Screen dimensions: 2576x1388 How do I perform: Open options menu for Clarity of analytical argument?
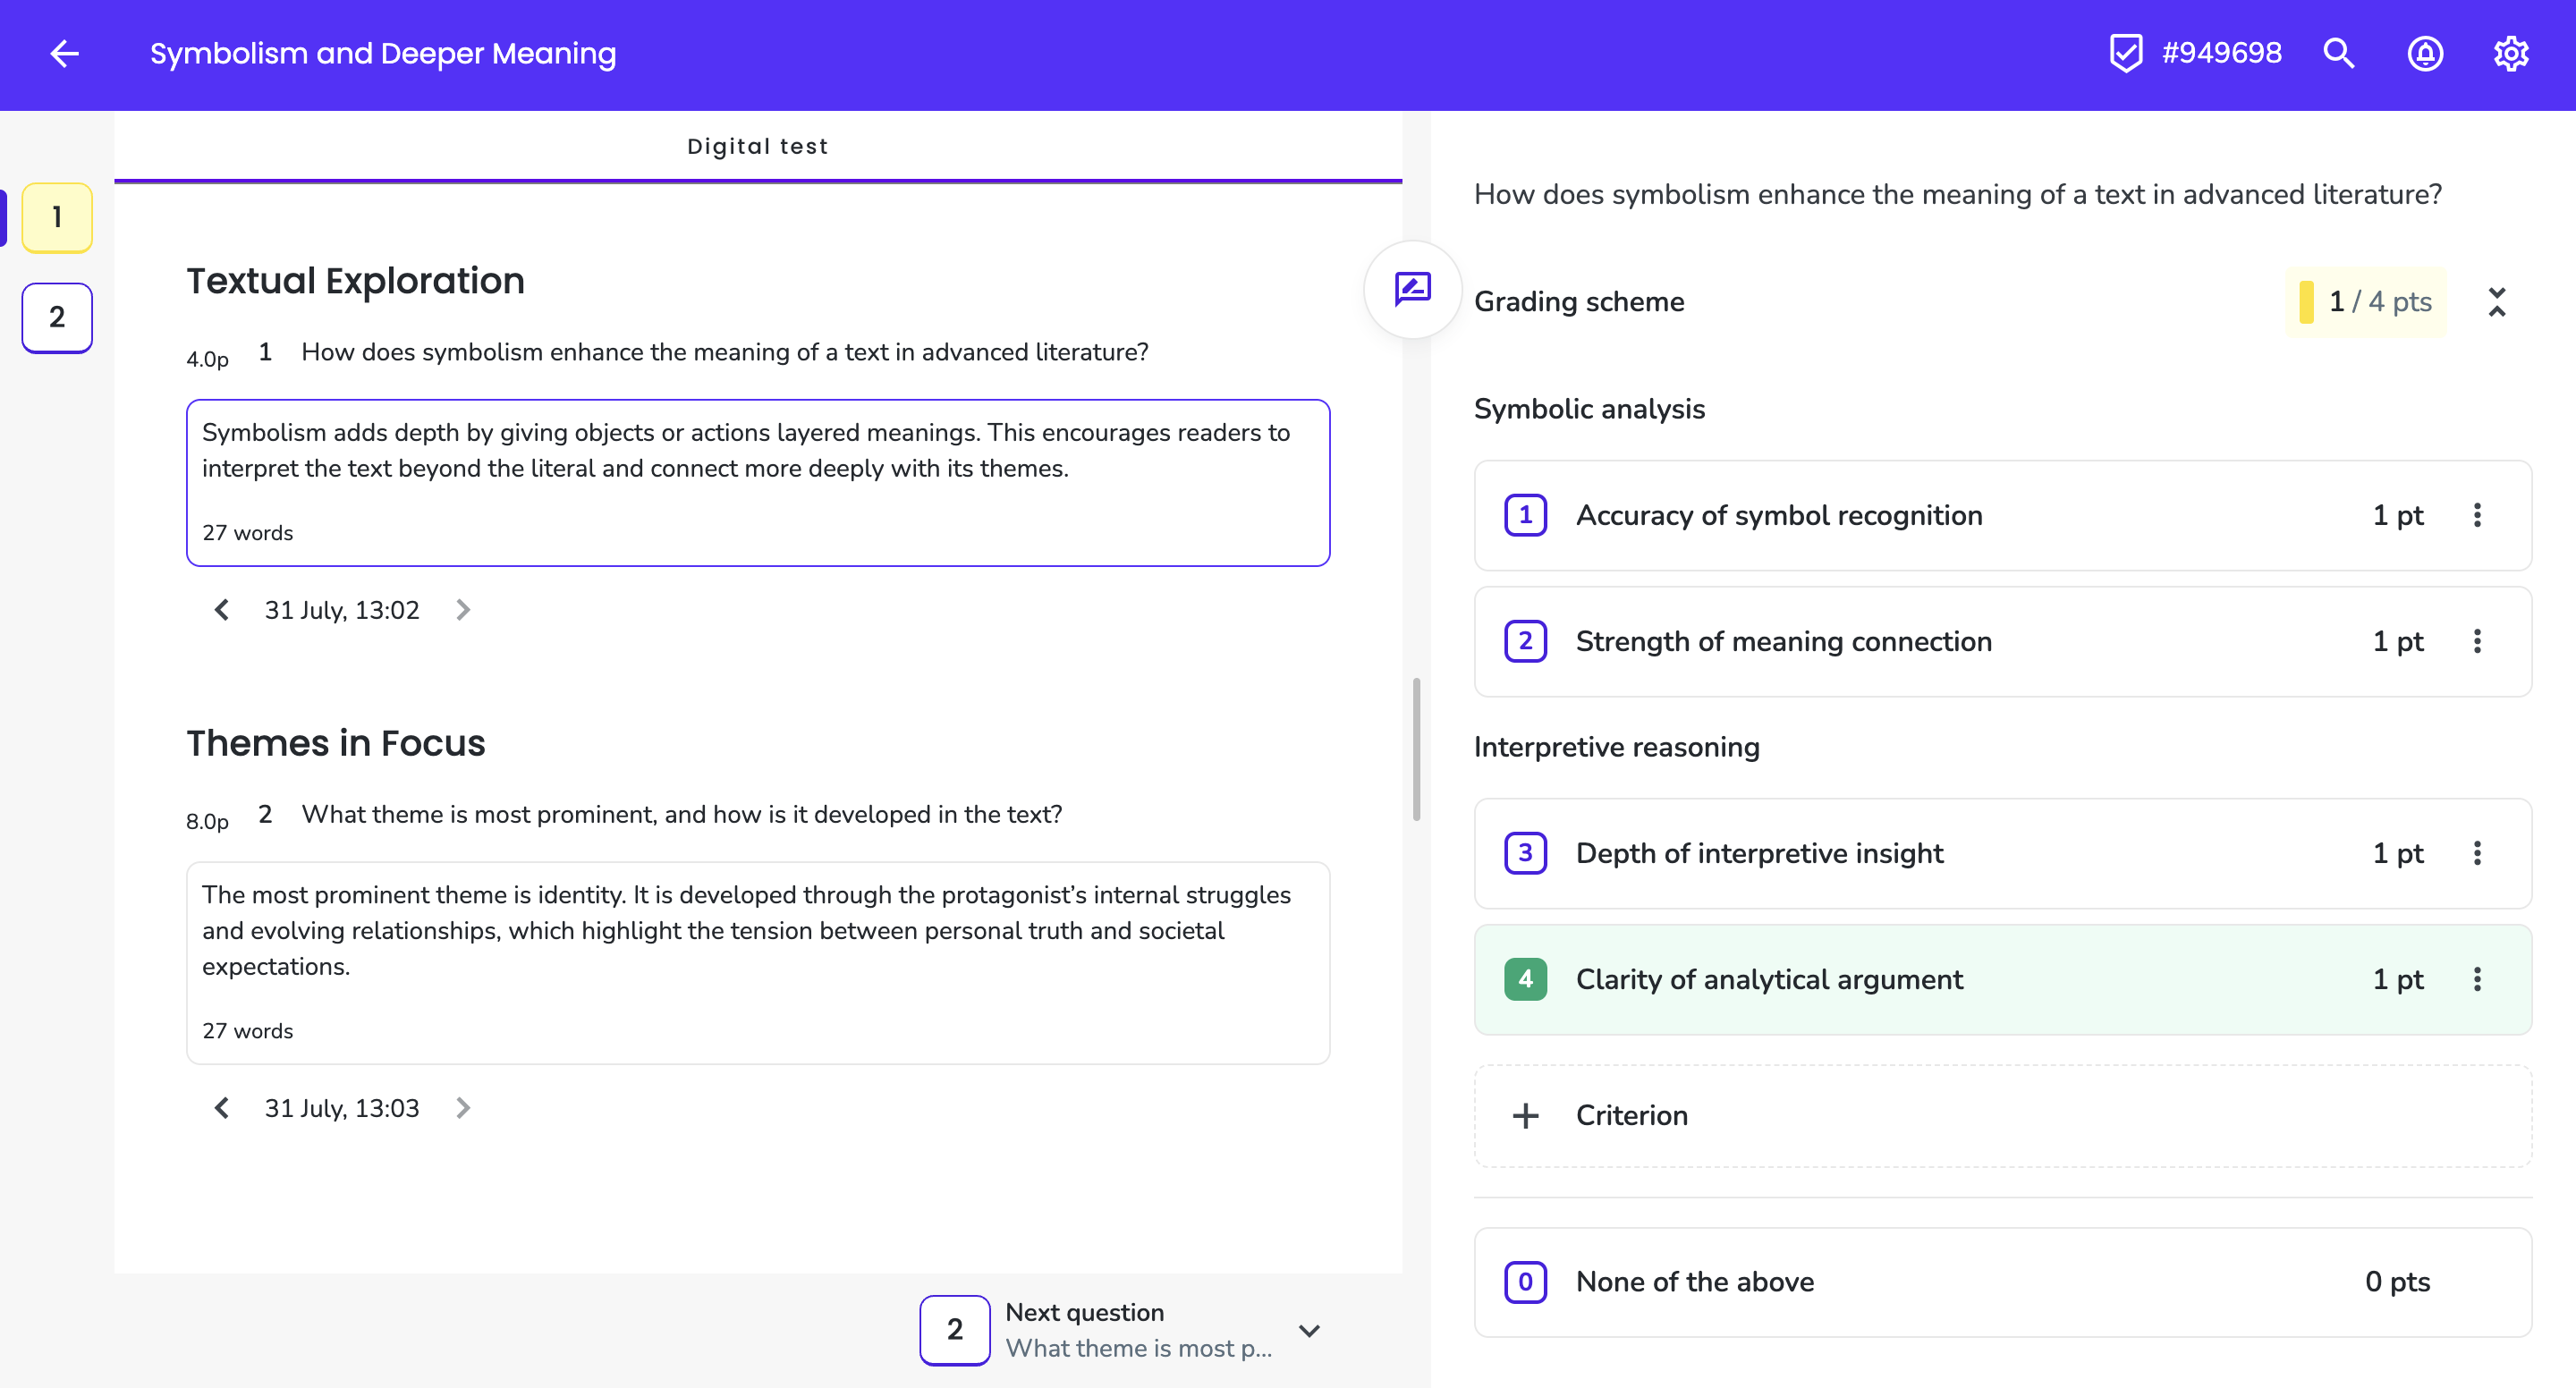point(2476,980)
